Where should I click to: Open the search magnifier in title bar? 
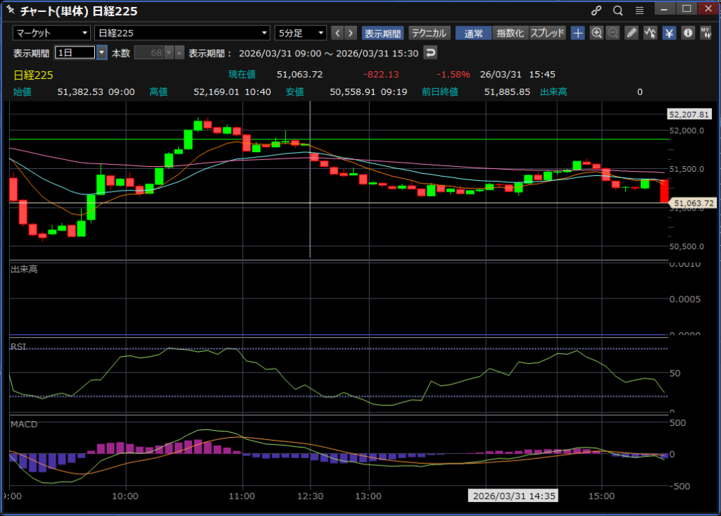click(x=617, y=11)
